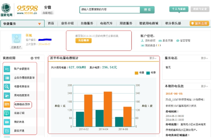
Task: Click 更多 in 本地停电信息 panel
Action: [x=204, y=86]
